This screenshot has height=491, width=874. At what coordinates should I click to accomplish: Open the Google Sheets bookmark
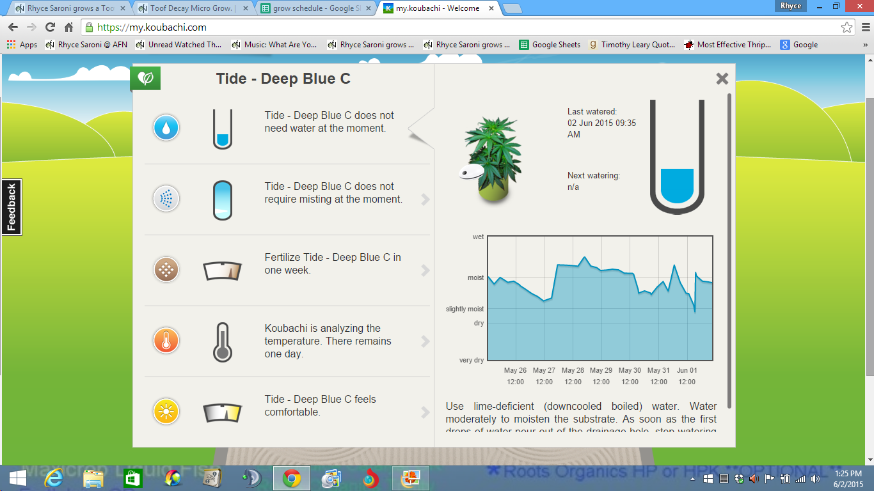[x=550, y=45]
